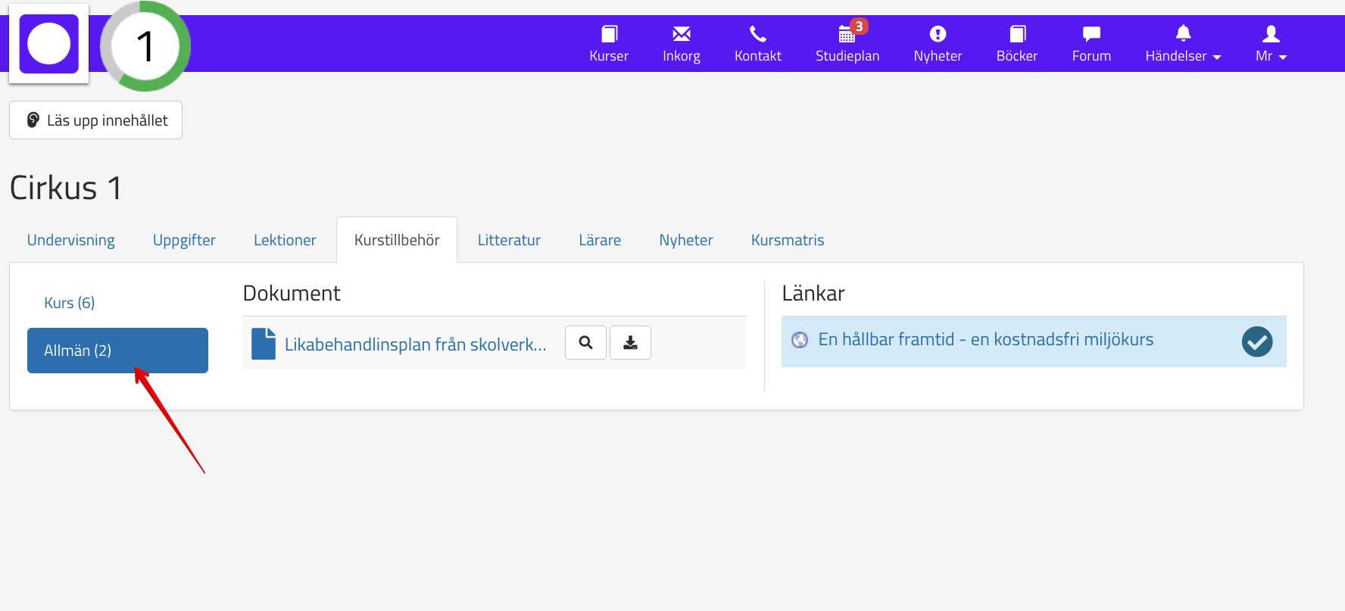Click the Läs upp innehållet button
The height and width of the screenshot is (611, 1345).
96,120
